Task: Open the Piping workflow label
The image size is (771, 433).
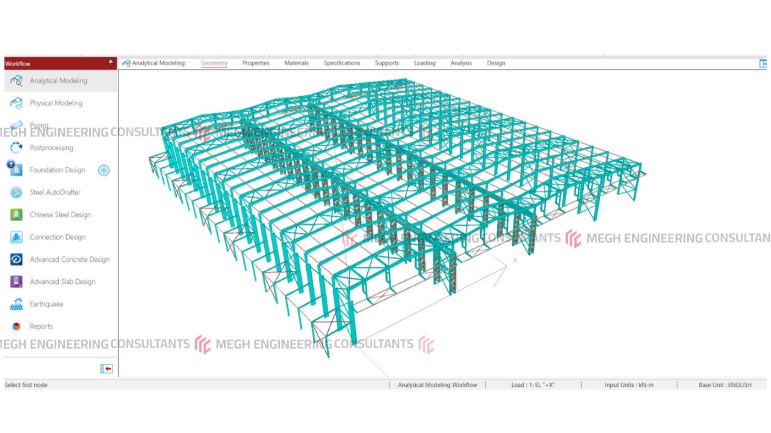Action: point(39,125)
